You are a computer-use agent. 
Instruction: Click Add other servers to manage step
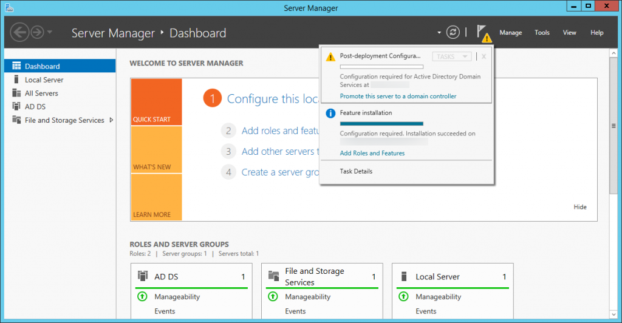tap(281, 151)
